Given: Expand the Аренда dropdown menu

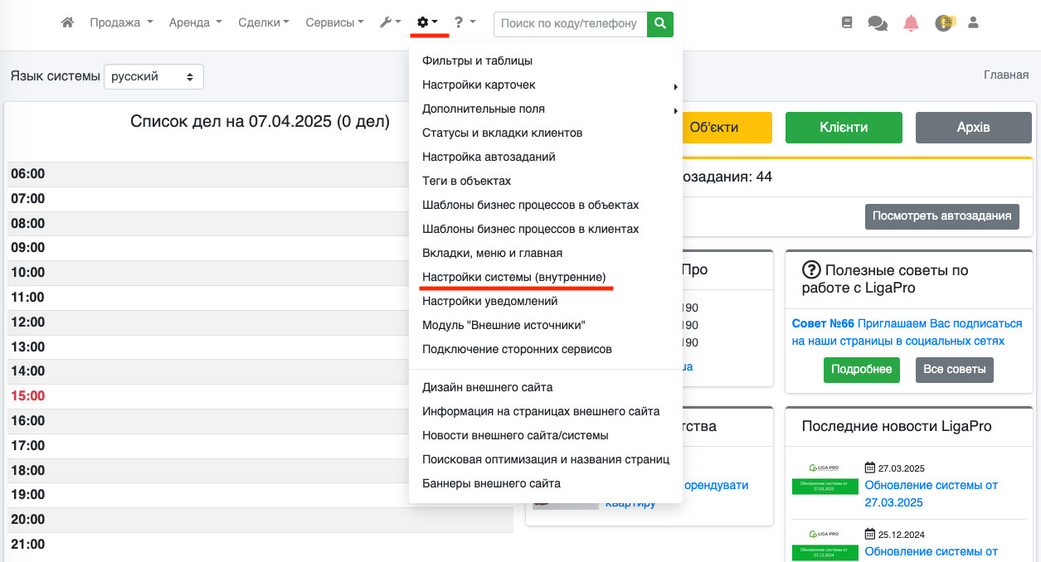Looking at the screenshot, I should point(195,23).
